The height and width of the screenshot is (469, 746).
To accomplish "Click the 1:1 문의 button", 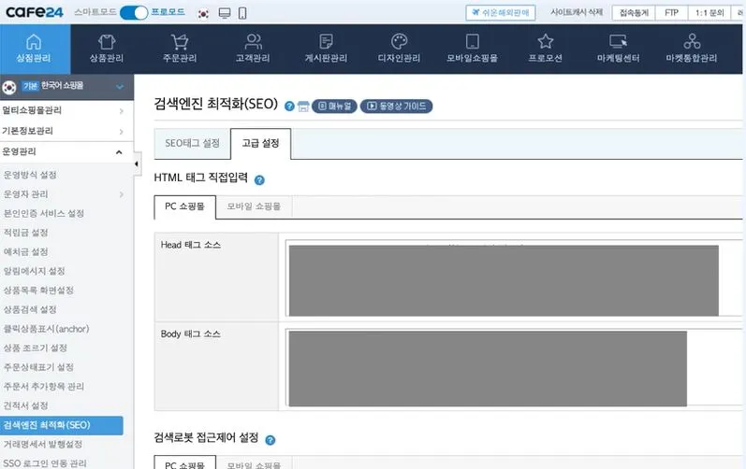I will (x=709, y=13).
